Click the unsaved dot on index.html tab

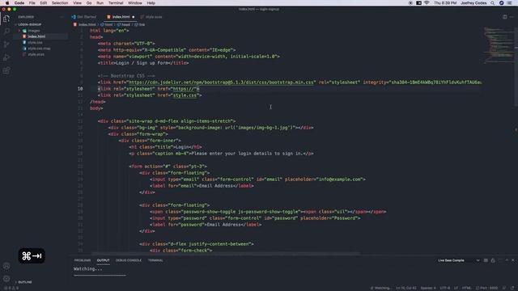click(x=134, y=17)
